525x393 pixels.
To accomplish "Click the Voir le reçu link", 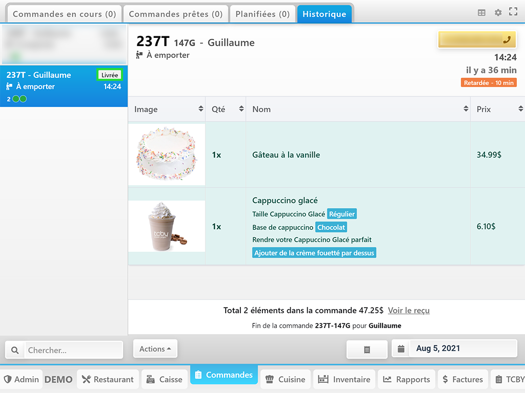I will [x=409, y=310].
